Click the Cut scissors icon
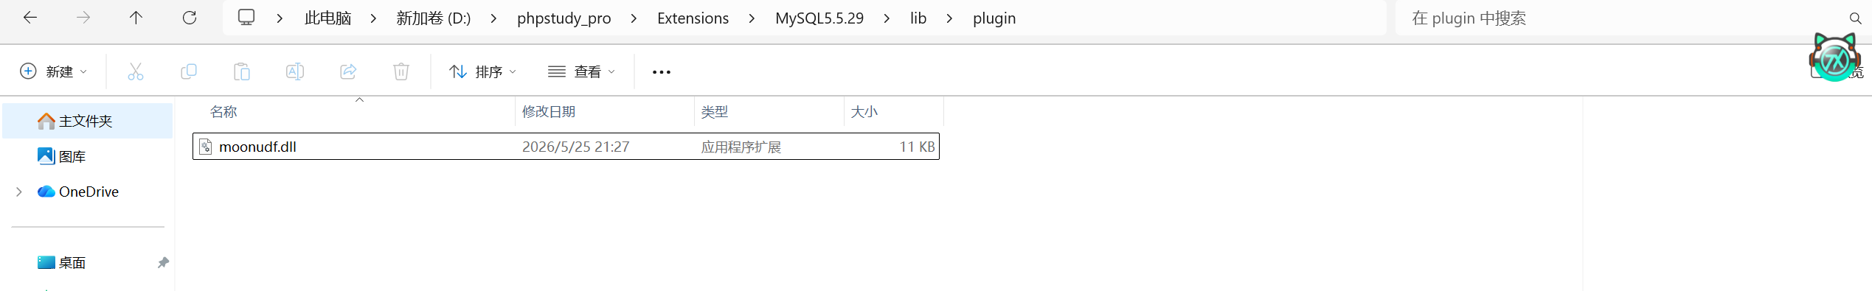The image size is (1872, 291). pos(136,71)
